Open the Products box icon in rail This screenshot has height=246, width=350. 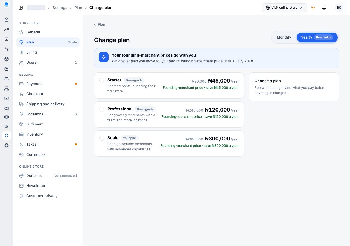click(x=7, y=59)
